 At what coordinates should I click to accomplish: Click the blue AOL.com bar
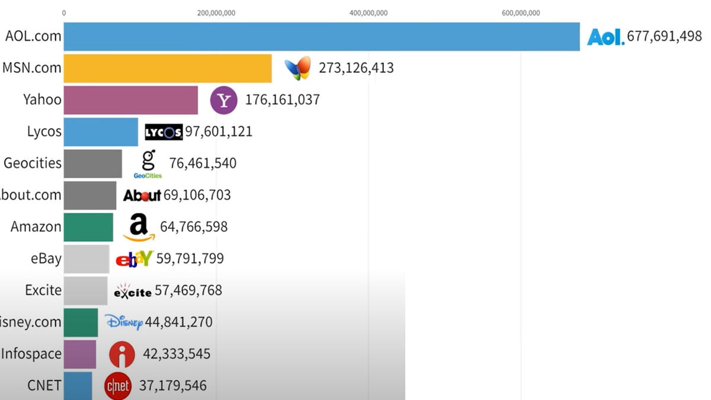(x=322, y=37)
